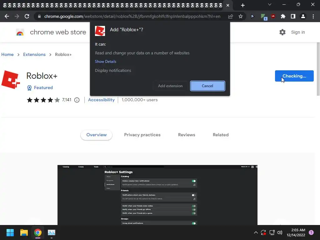The image size is (320, 240).
Task: Click the volume speaker tray icon
Action: [280, 232]
